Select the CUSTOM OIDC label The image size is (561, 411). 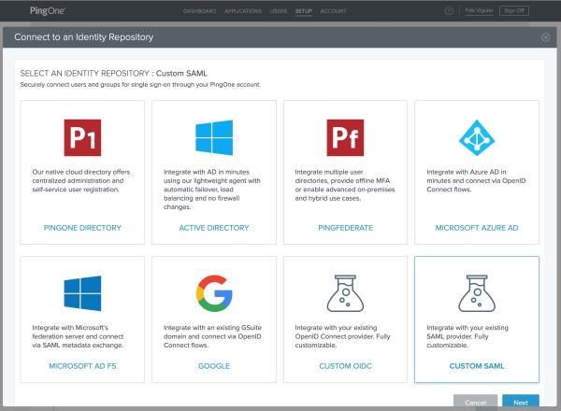coord(345,366)
